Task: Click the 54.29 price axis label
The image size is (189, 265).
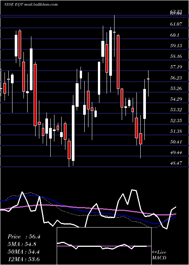Action: (176, 99)
